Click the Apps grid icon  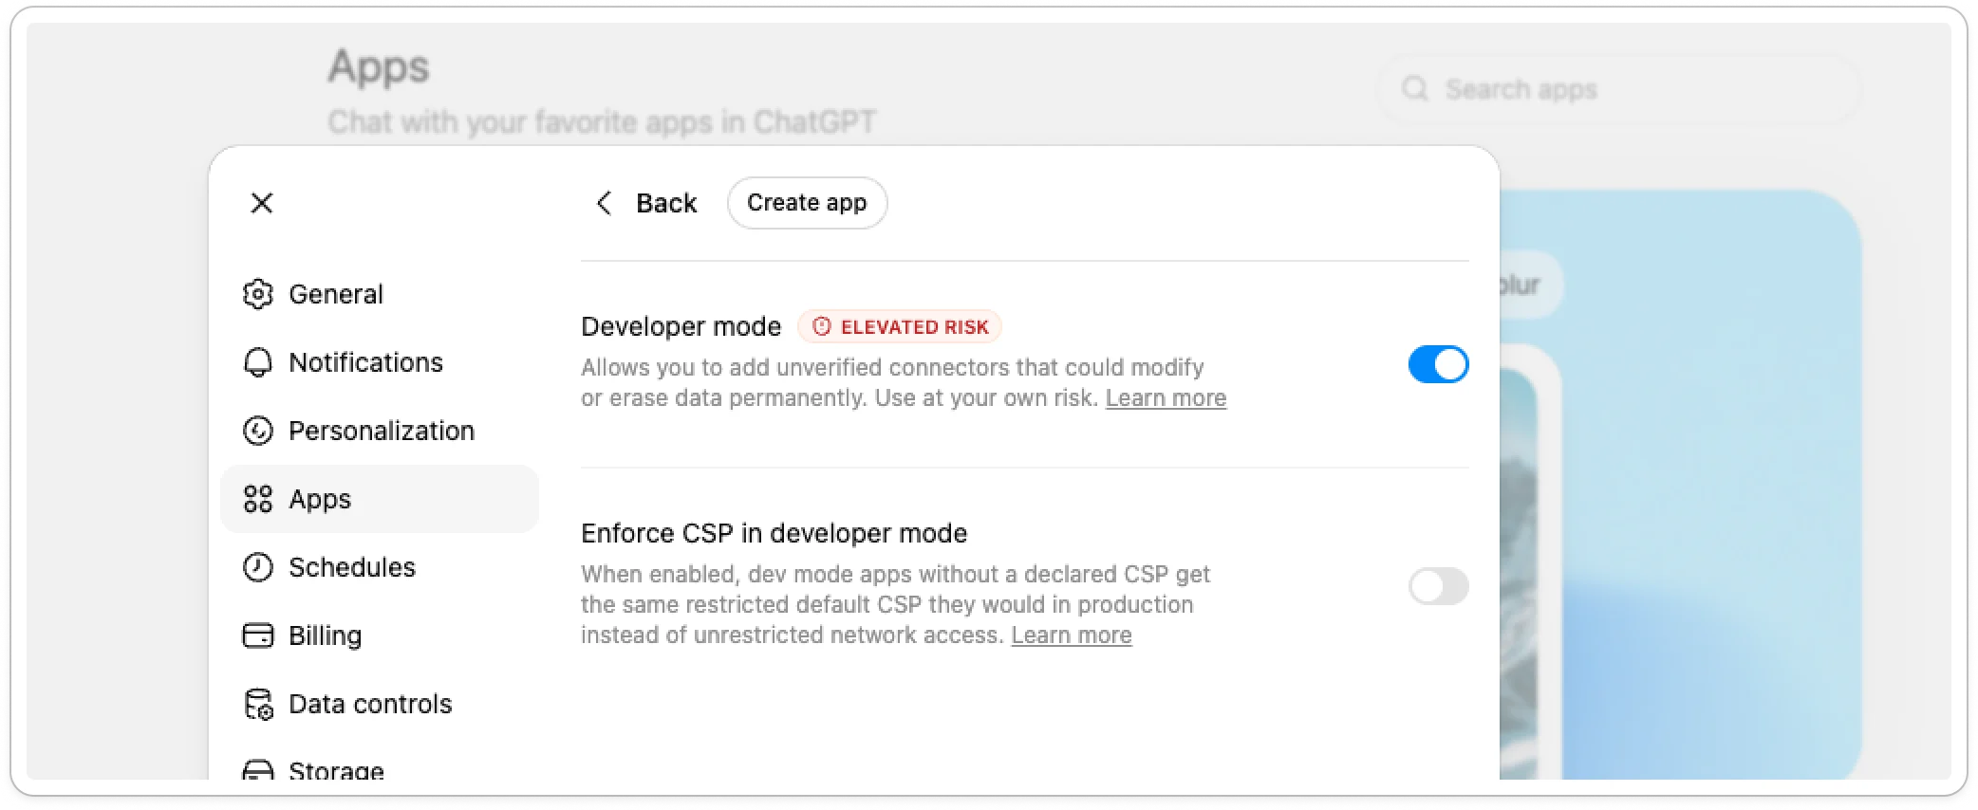[x=258, y=499]
